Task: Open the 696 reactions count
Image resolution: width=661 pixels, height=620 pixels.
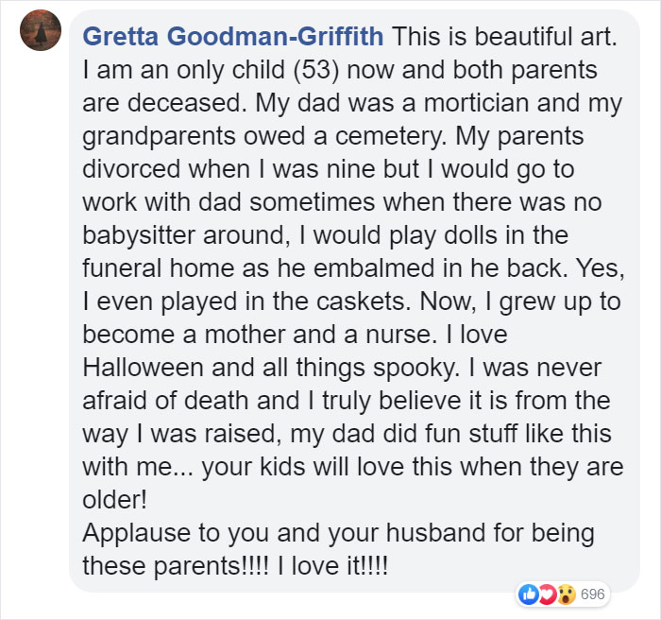Action: point(593,594)
